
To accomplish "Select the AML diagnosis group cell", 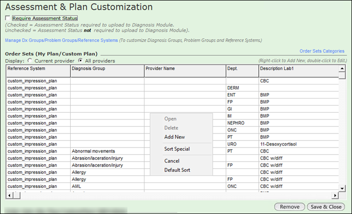I will click(x=107, y=186).
